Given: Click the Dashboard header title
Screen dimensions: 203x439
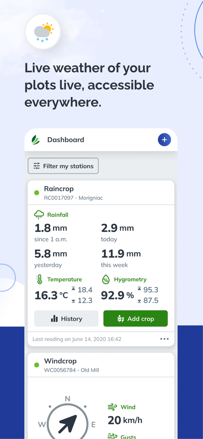Looking at the screenshot, I should (x=66, y=140).
